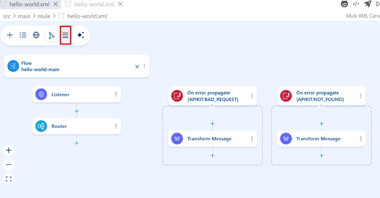Show the XML source code view icon
Screen dimensions: 380x198
(356, 4)
